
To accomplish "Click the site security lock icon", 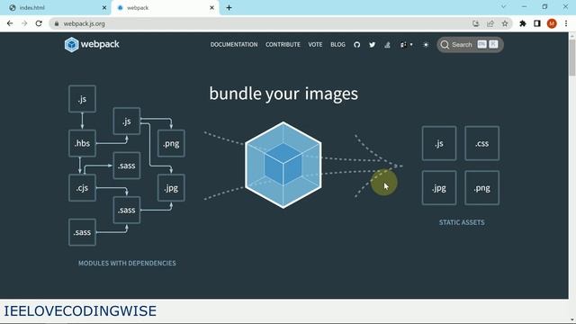I will coord(57,23).
